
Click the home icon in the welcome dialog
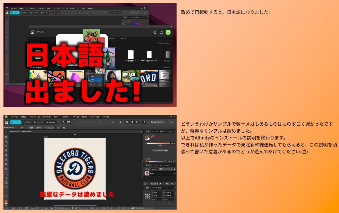point(155,32)
